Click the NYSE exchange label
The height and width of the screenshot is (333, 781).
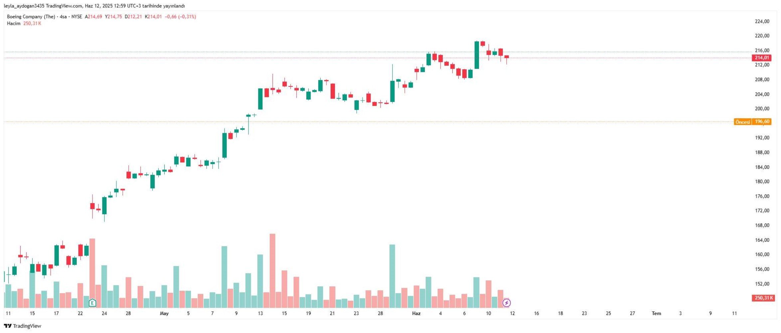point(77,17)
